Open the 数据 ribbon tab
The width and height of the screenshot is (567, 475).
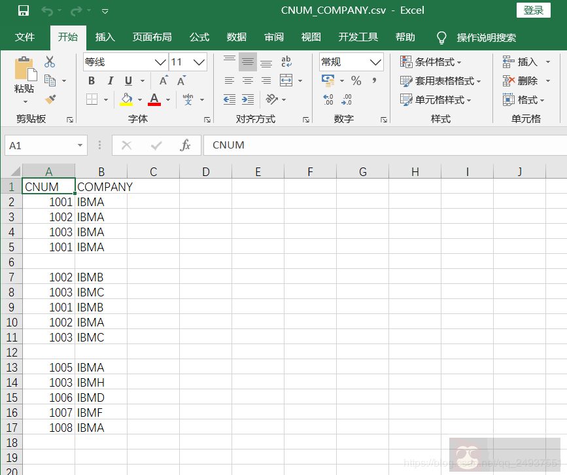[236, 37]
